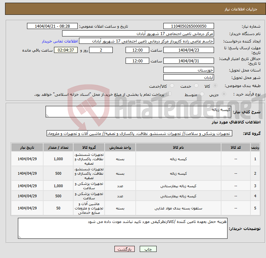
Task: Click the واحد شمارش column header
Action: pos(120,147)
